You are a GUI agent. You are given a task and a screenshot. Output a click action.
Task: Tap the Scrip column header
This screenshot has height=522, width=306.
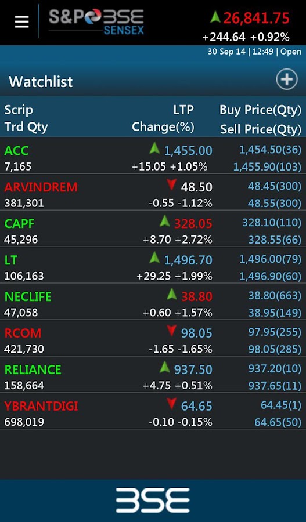coord(19,110)
